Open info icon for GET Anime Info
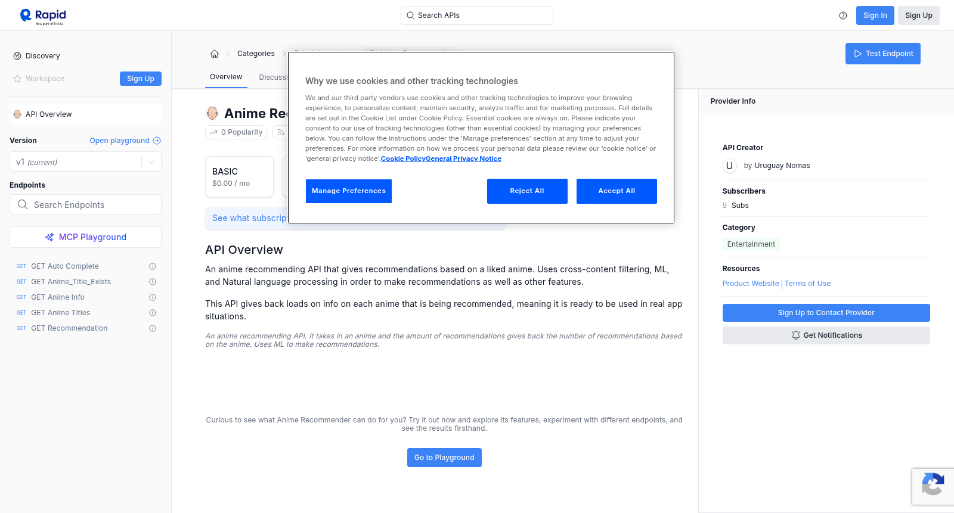The image size is (954, 513). (153, 297)
